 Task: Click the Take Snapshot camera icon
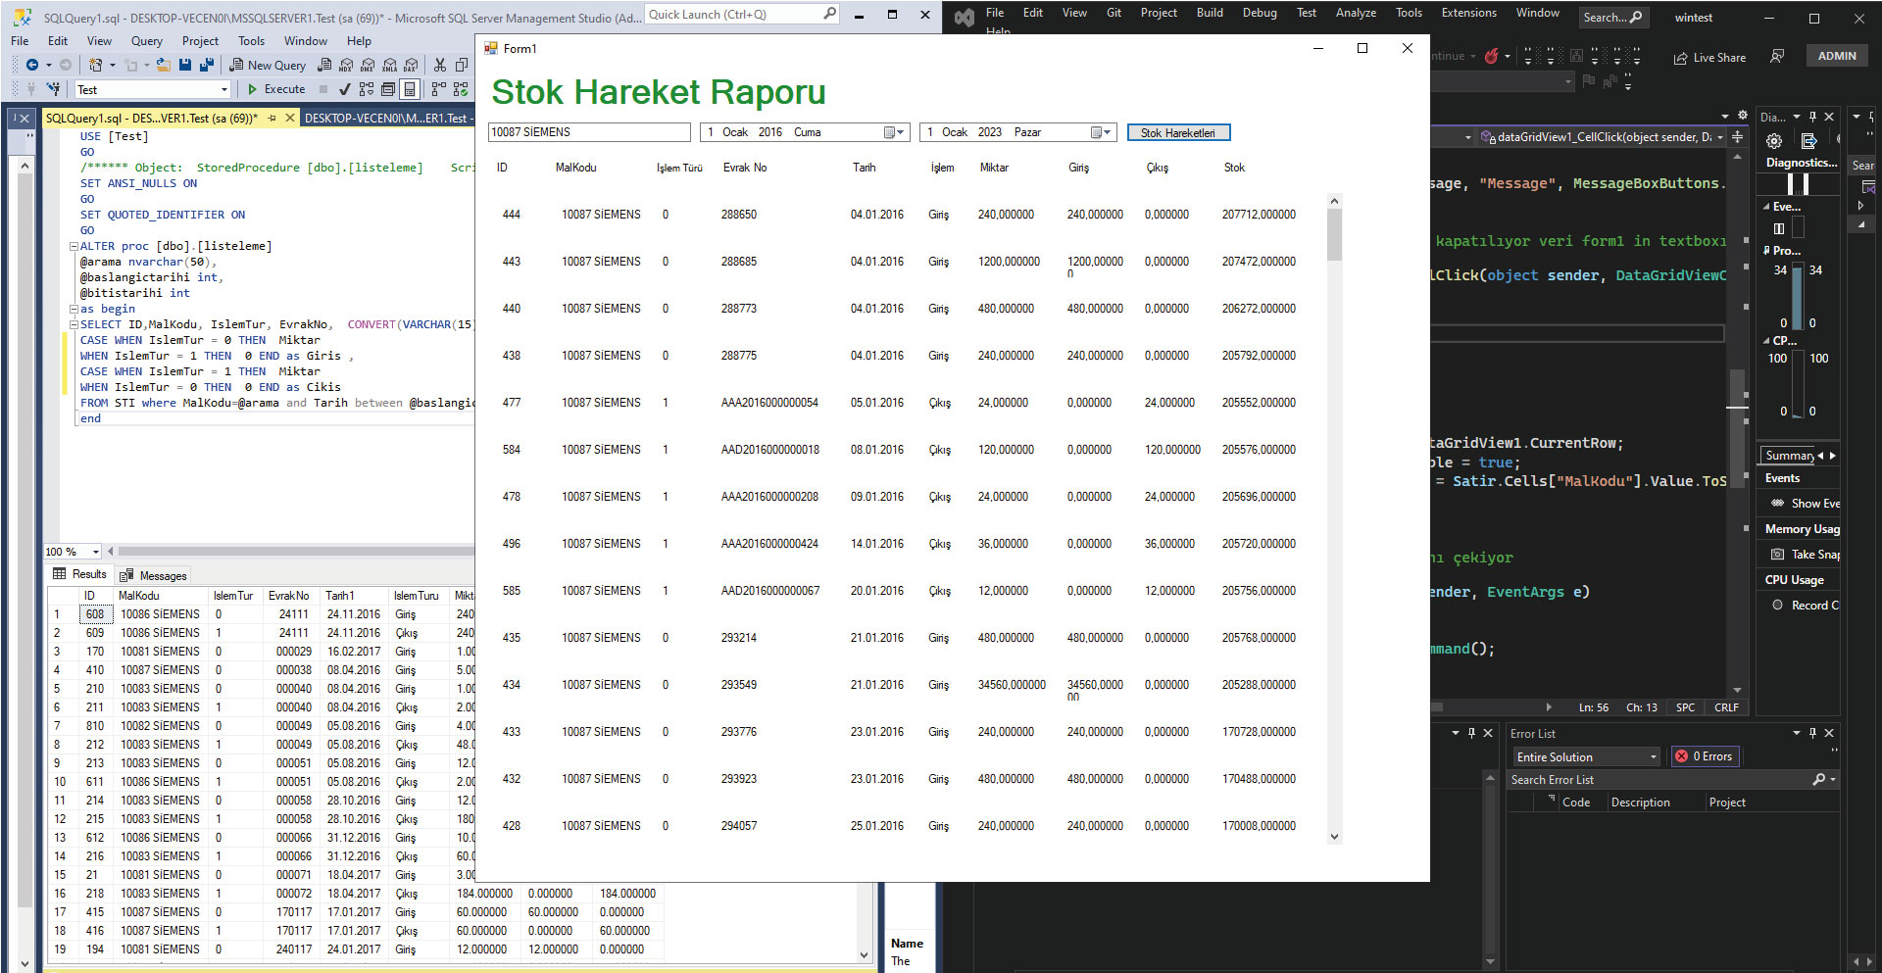point(1777,555)
